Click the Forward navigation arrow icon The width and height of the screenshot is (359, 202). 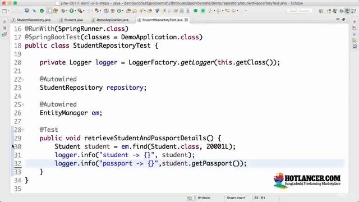[x=233, y=11]
